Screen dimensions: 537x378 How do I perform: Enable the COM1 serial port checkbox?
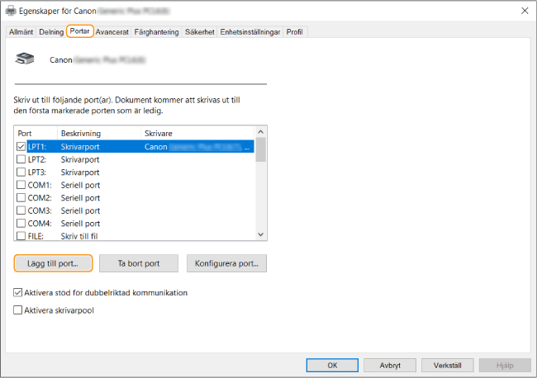coord(21,185)
